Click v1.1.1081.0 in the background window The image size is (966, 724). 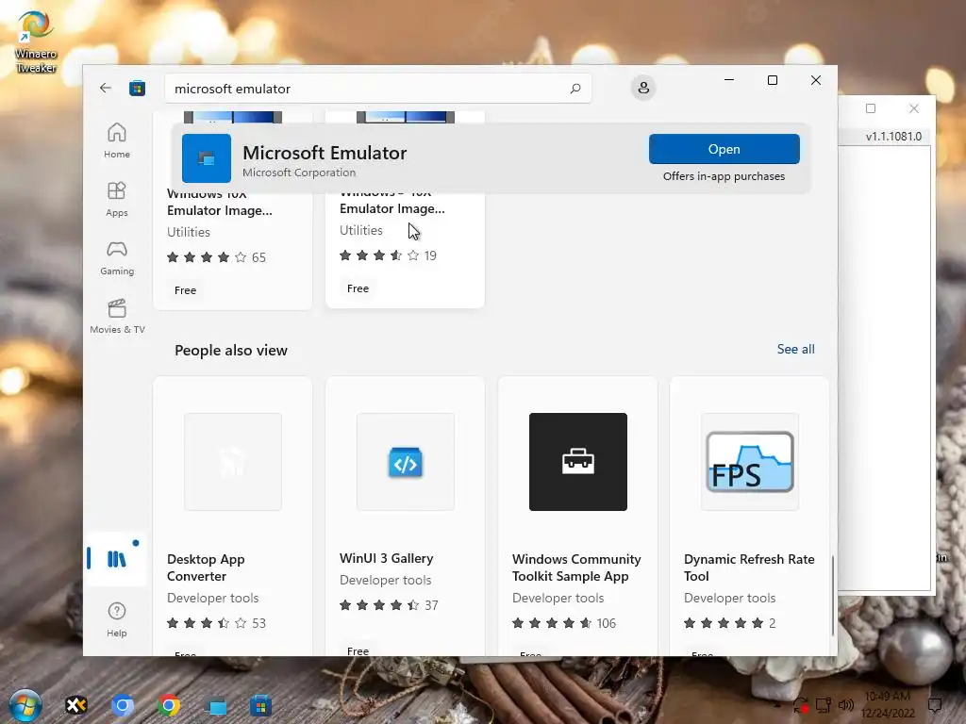[893, 136]
